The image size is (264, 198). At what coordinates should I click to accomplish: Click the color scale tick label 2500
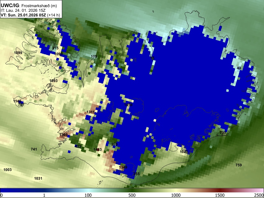[x=259, y=195]
